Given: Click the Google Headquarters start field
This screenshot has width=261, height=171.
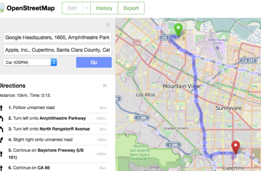Looking at the screenshot, I should click(x=57, y=37).
